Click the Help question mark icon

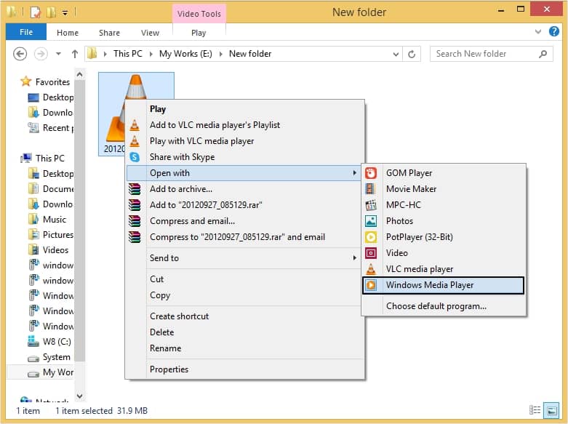(554, 31)
